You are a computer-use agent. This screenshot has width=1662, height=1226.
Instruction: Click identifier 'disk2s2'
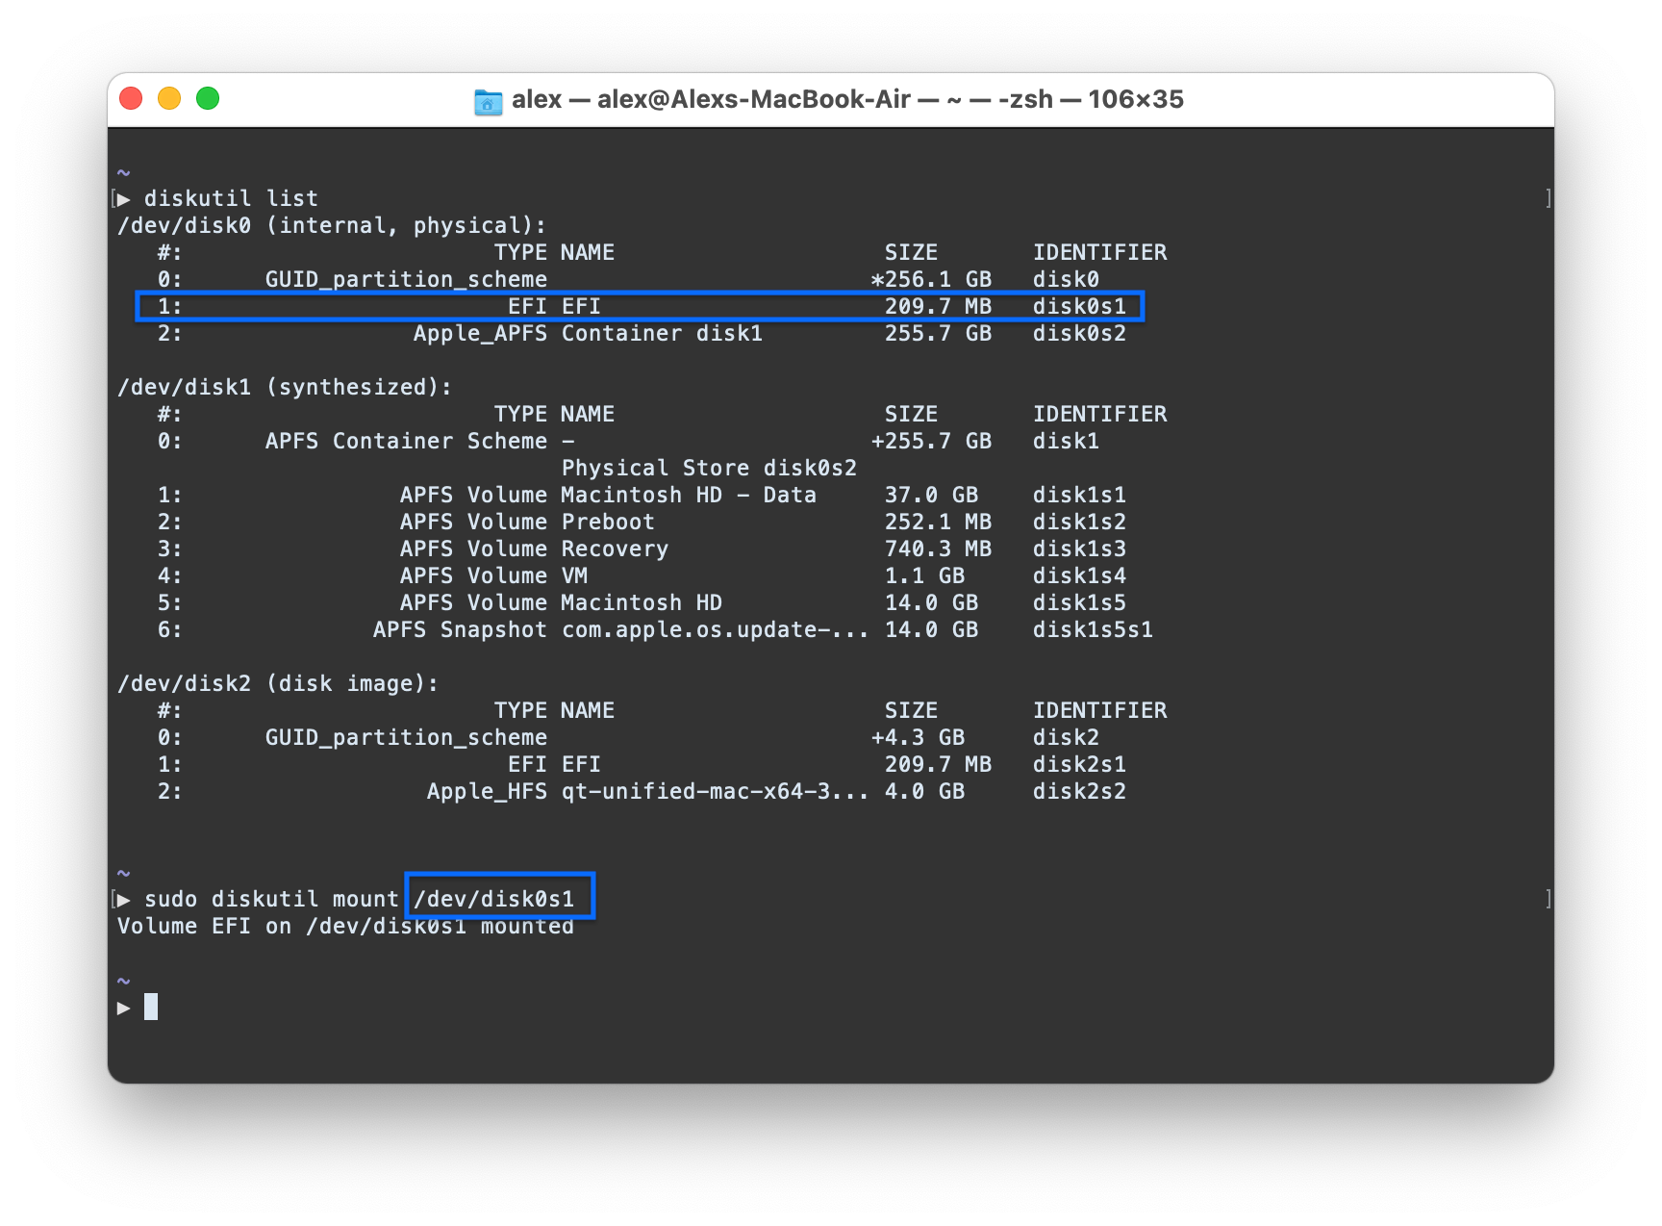1079,791
